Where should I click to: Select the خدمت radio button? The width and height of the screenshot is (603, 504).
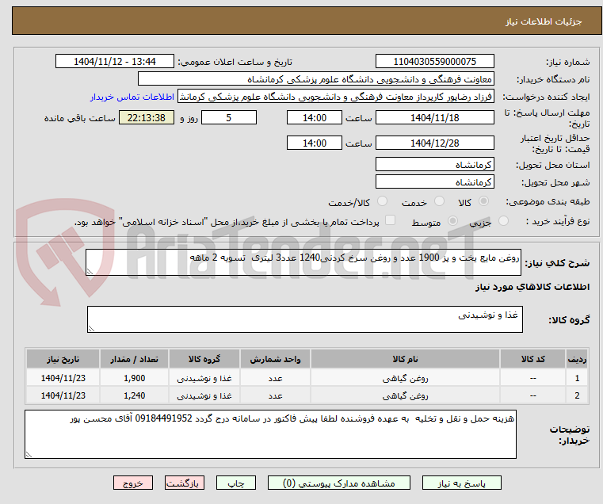[x=439, y=201]
